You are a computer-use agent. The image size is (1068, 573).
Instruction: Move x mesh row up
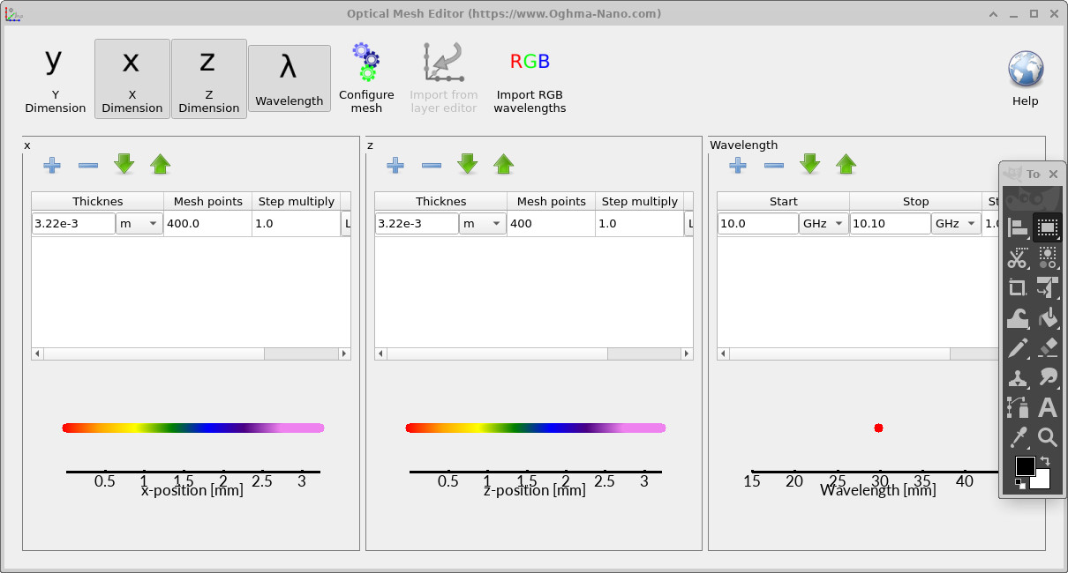pyautogui.click(x=160, y=164)
